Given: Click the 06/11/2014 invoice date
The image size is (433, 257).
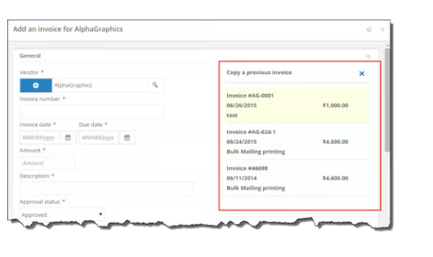Looking at the screenshot, I should (x=242, y=178).
